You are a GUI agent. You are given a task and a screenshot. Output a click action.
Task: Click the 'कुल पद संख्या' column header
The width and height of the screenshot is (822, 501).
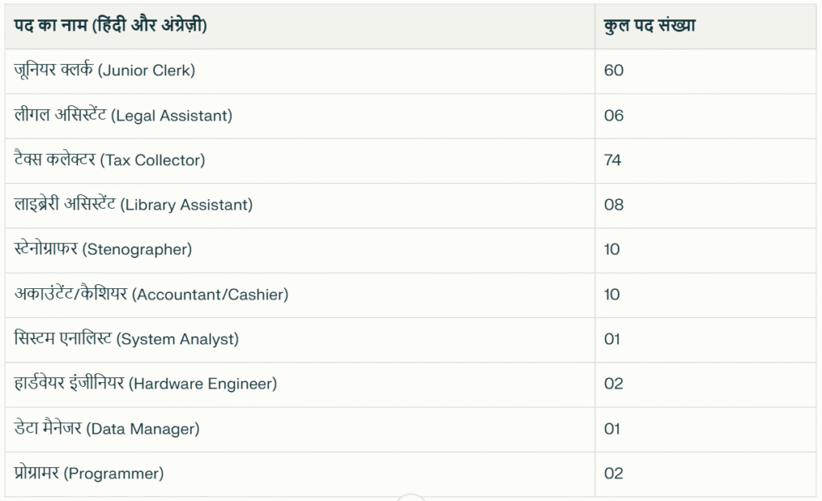(649, 25)
